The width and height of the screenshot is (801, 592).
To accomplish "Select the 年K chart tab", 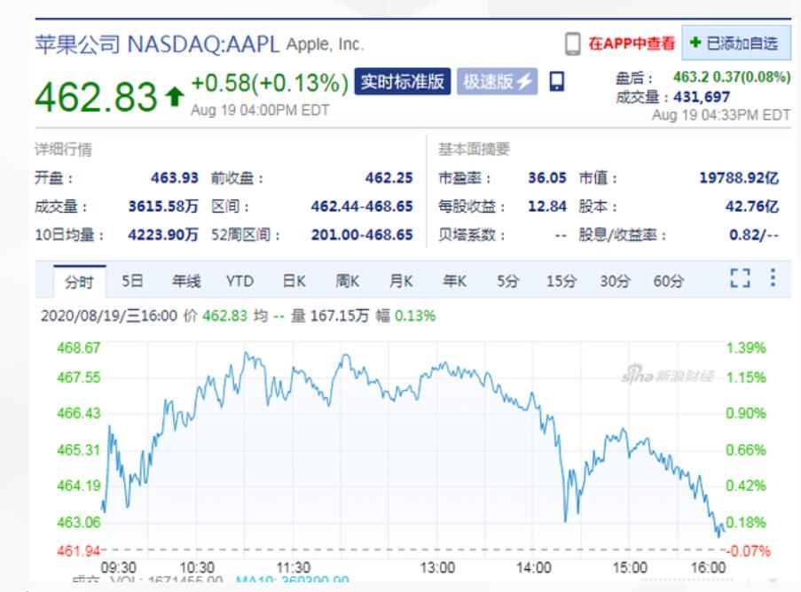I will [x=455, y=281].
